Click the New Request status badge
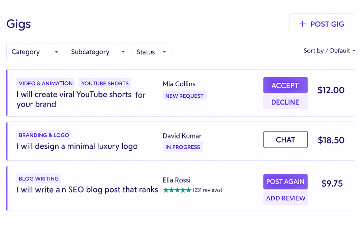 (x=184, y=96)
